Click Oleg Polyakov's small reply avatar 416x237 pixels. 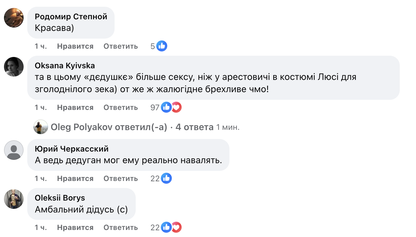pyautogui.click(x=41, y=127)
